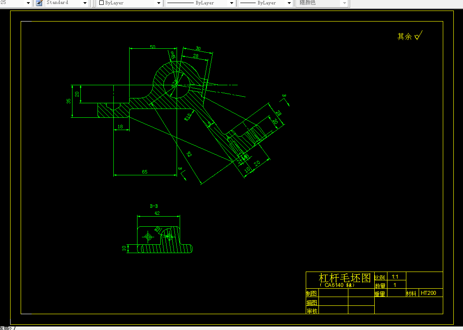
Task: Click the 审核 row label
Action: (312, 311)
